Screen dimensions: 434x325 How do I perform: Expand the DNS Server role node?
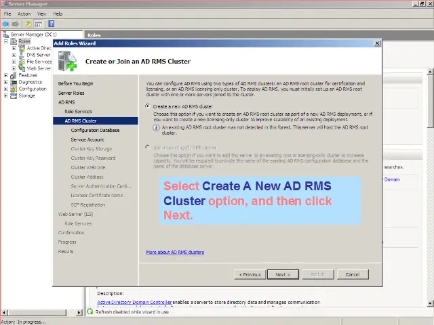coord(14,55)
